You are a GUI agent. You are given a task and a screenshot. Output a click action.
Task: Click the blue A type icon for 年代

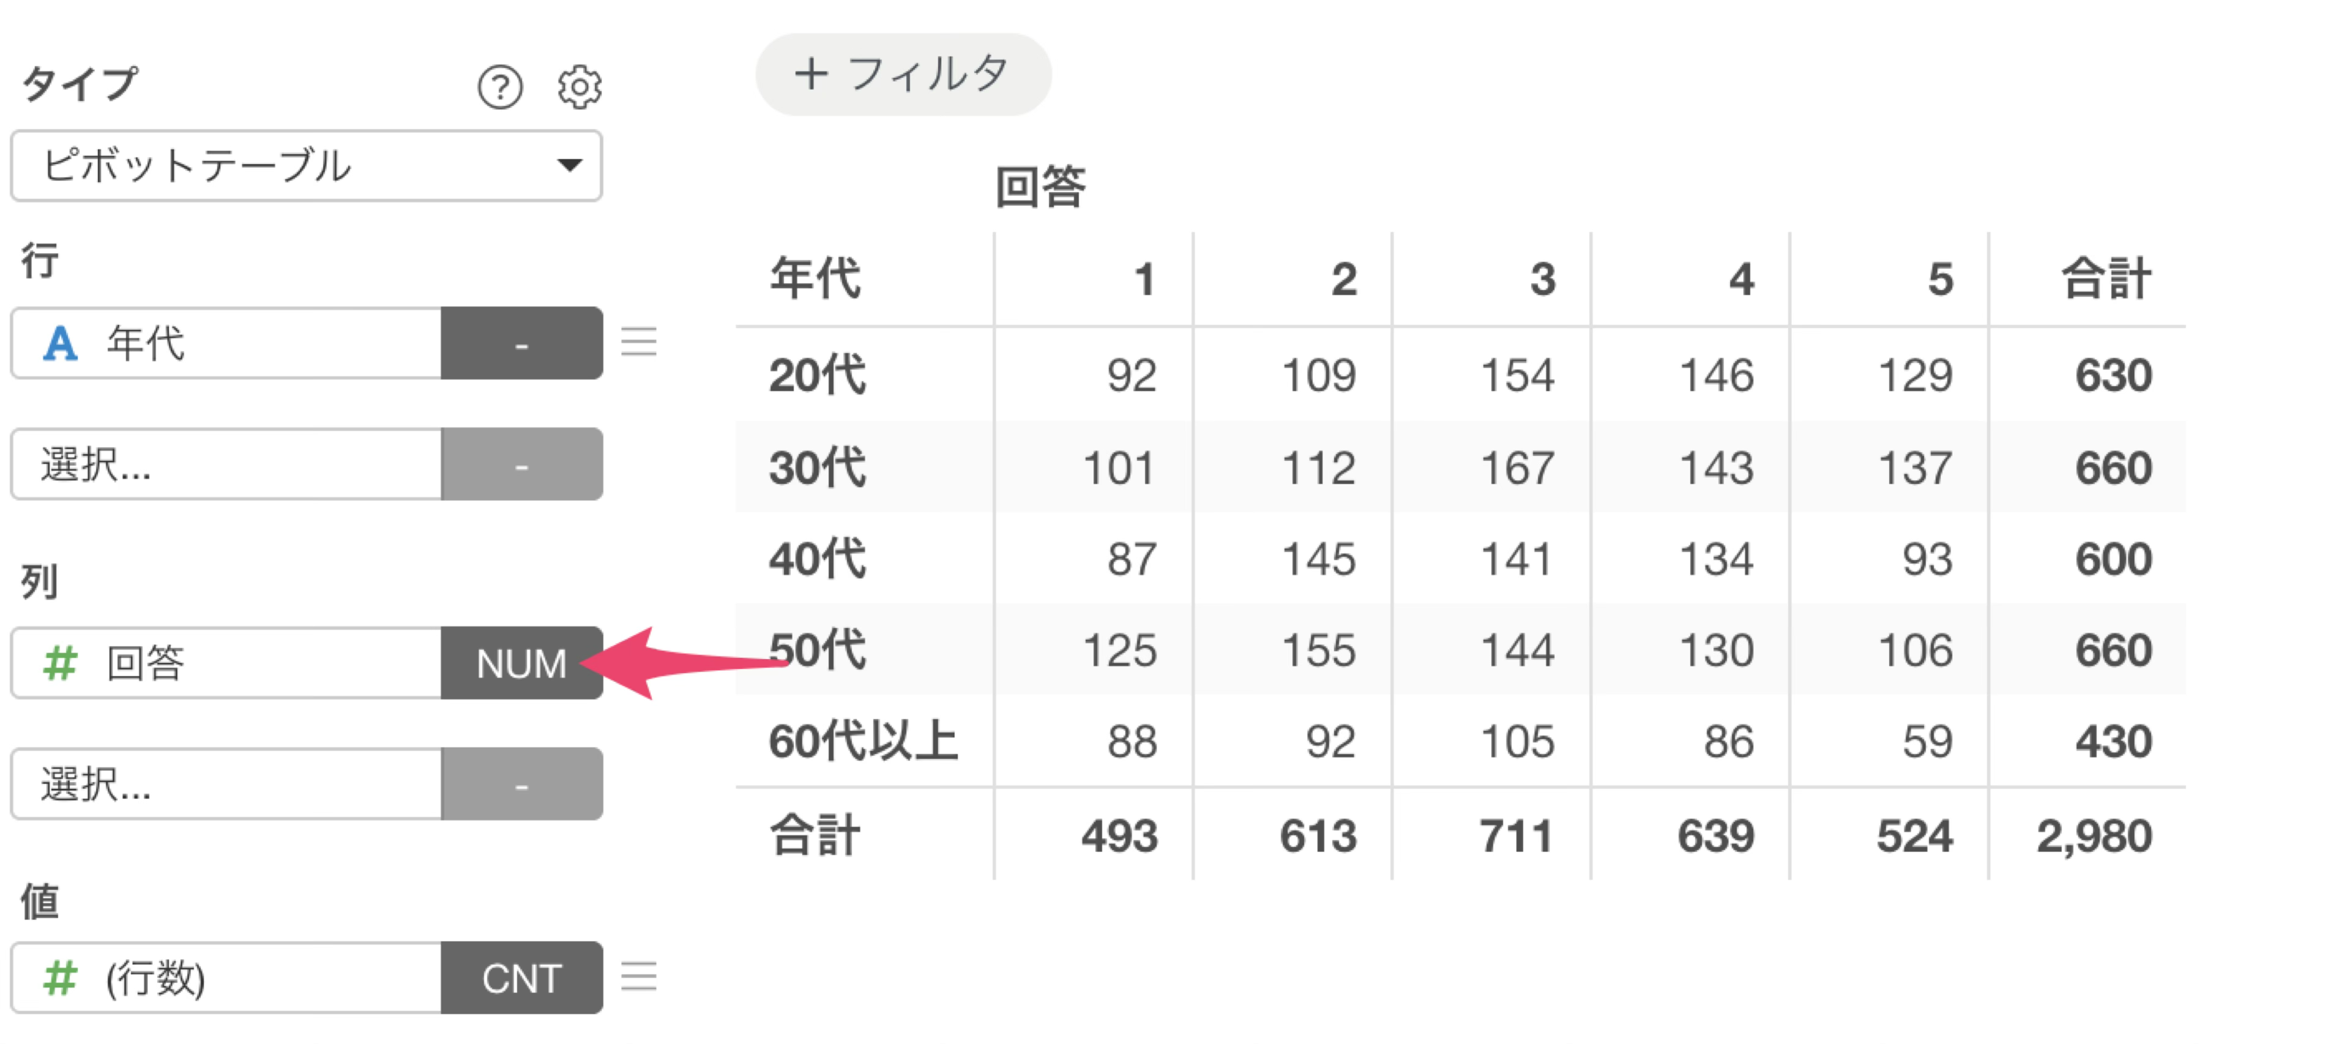pos(60,344)
